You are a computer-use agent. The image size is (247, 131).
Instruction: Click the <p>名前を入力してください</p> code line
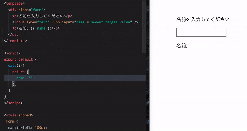[x=42, y=16]
